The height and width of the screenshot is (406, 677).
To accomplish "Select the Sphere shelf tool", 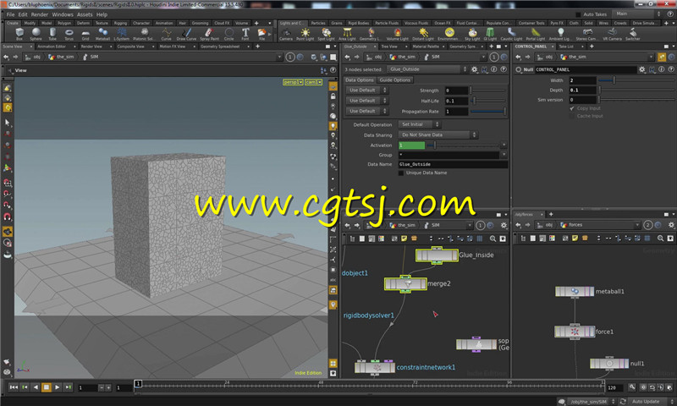I will pyautogui.click(x=36, y=34).
